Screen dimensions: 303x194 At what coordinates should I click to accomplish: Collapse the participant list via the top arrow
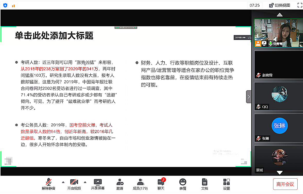pos(280,15)
